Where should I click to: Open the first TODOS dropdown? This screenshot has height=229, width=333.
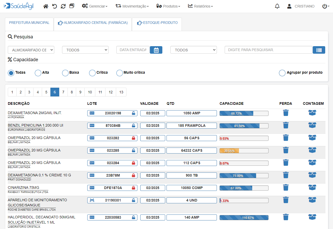[x=85, y=50]
